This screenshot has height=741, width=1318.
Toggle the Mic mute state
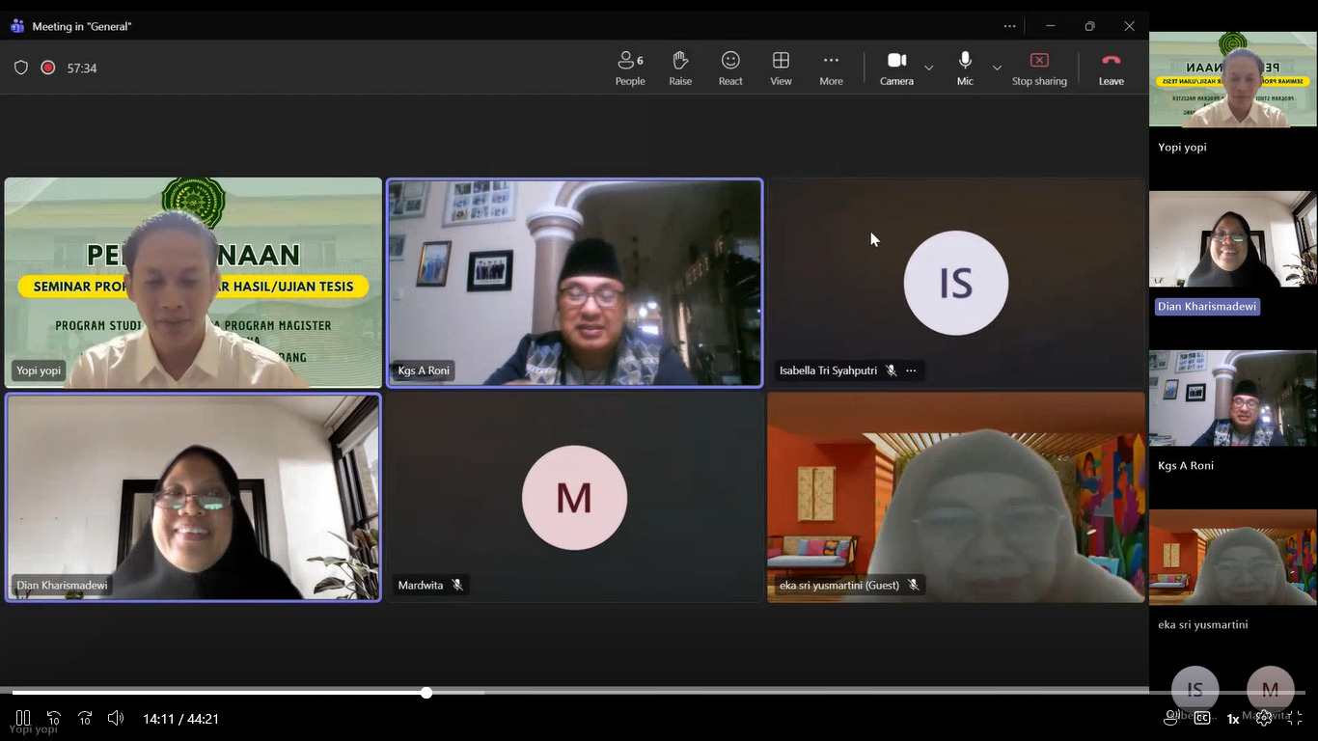click(965, 68)
